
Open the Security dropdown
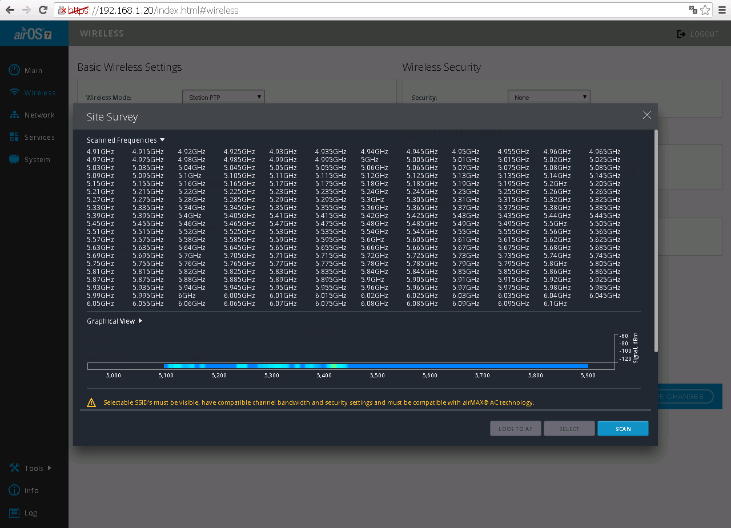[549, 97]
